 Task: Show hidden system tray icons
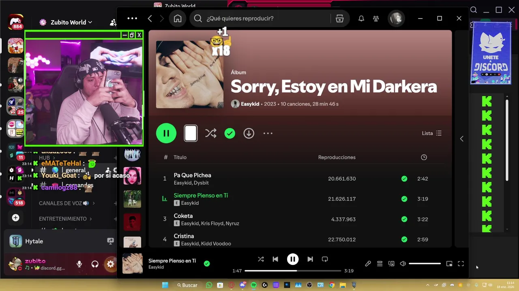(427, 285)
